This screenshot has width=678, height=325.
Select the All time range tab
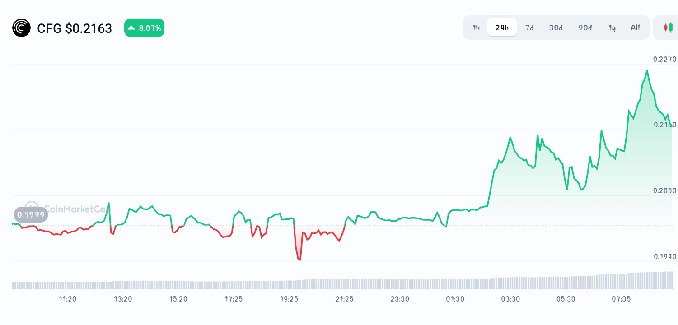point(635,28)
